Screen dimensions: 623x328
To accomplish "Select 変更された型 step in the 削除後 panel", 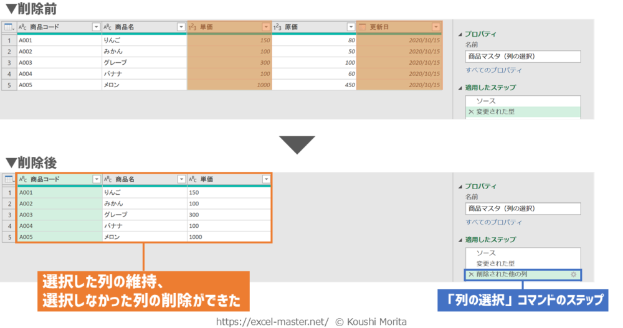I will pos(495,264).
